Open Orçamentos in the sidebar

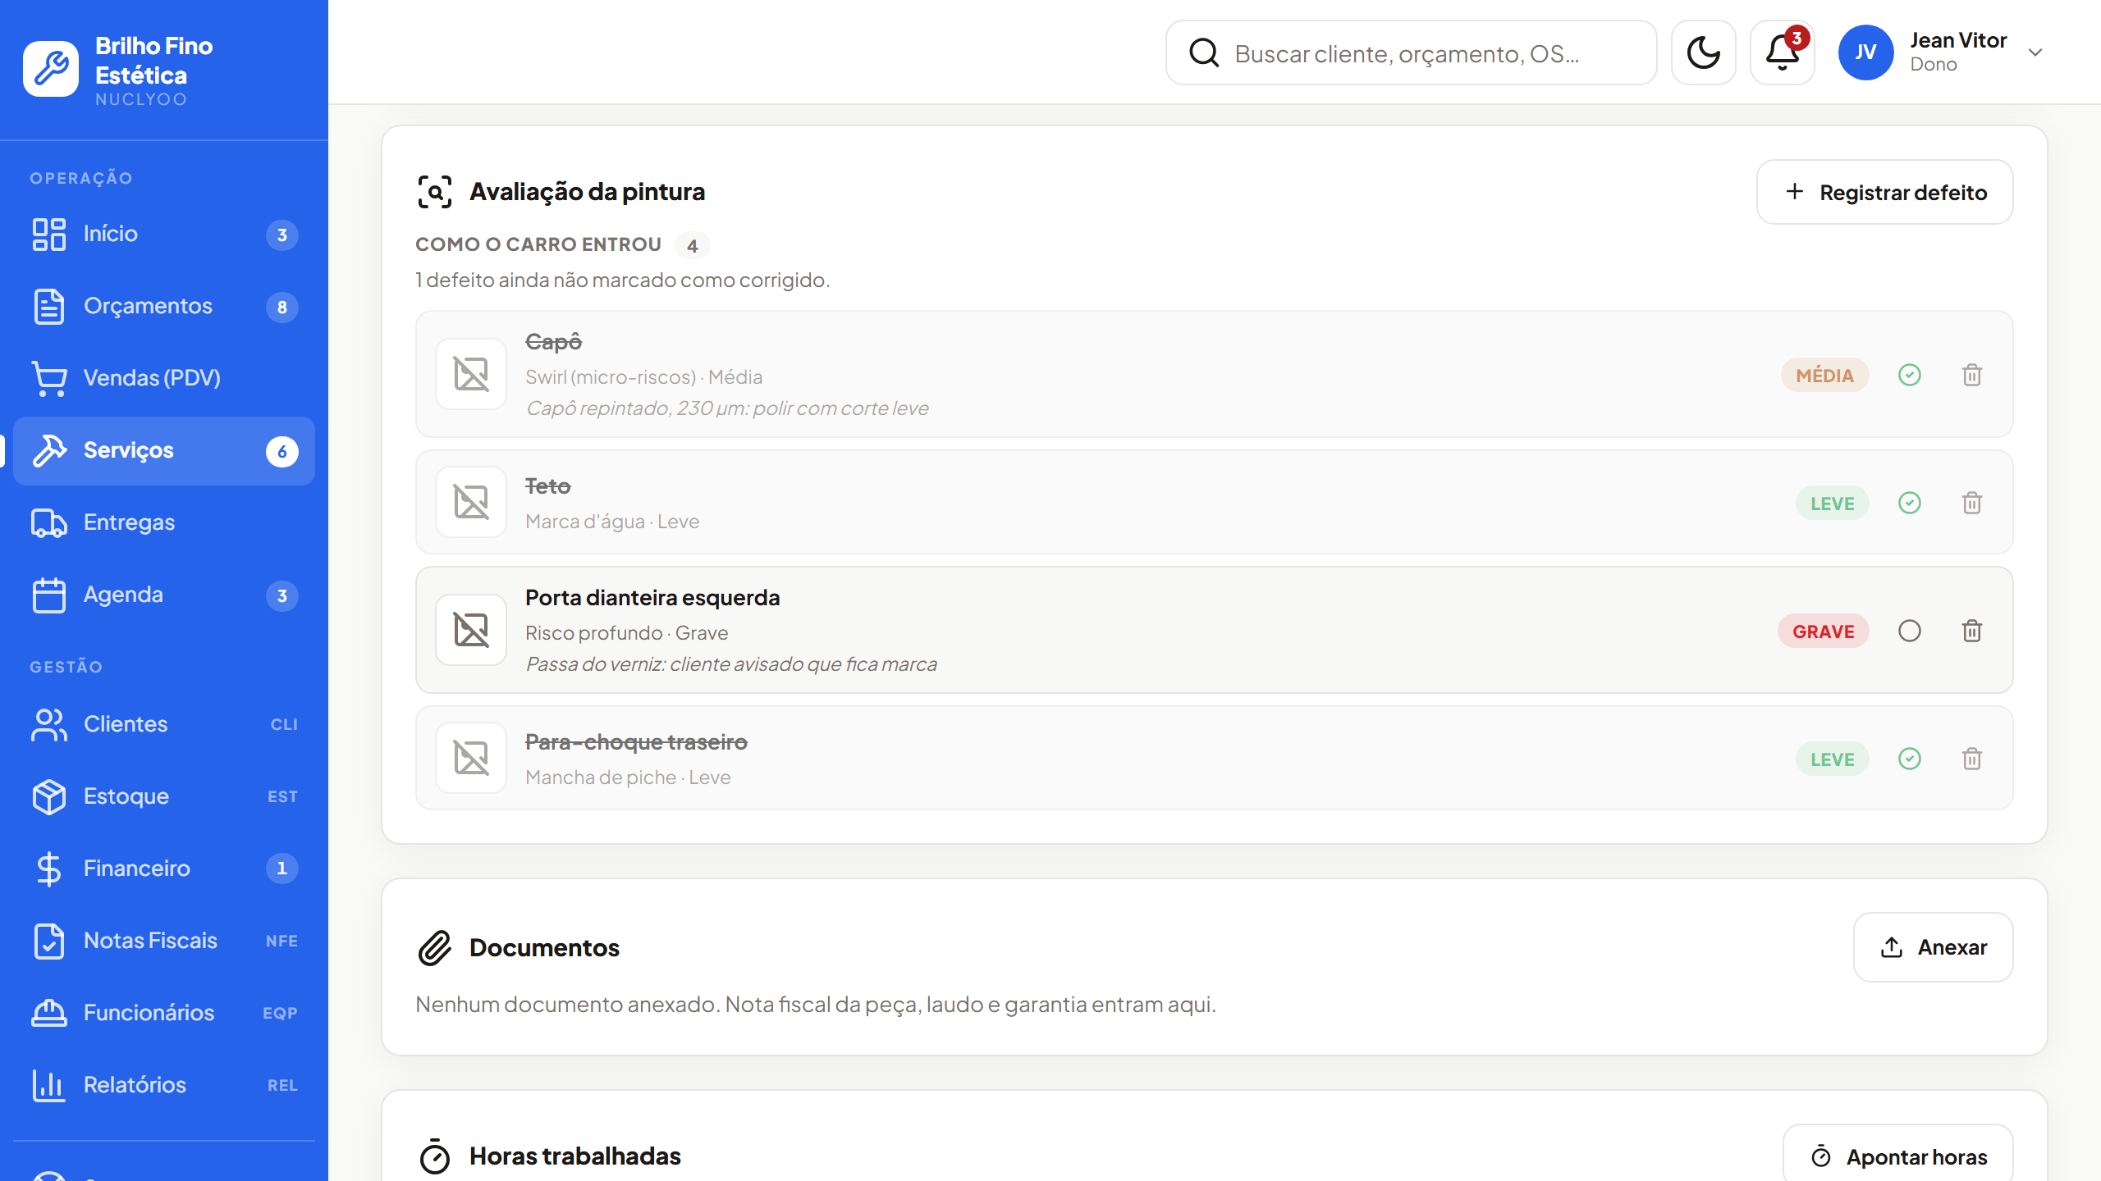[164, 306]
